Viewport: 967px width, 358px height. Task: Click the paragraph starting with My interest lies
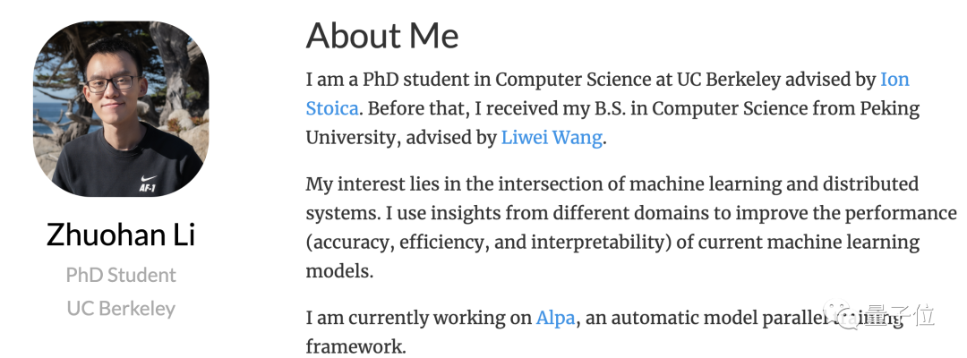coord(631,227)
